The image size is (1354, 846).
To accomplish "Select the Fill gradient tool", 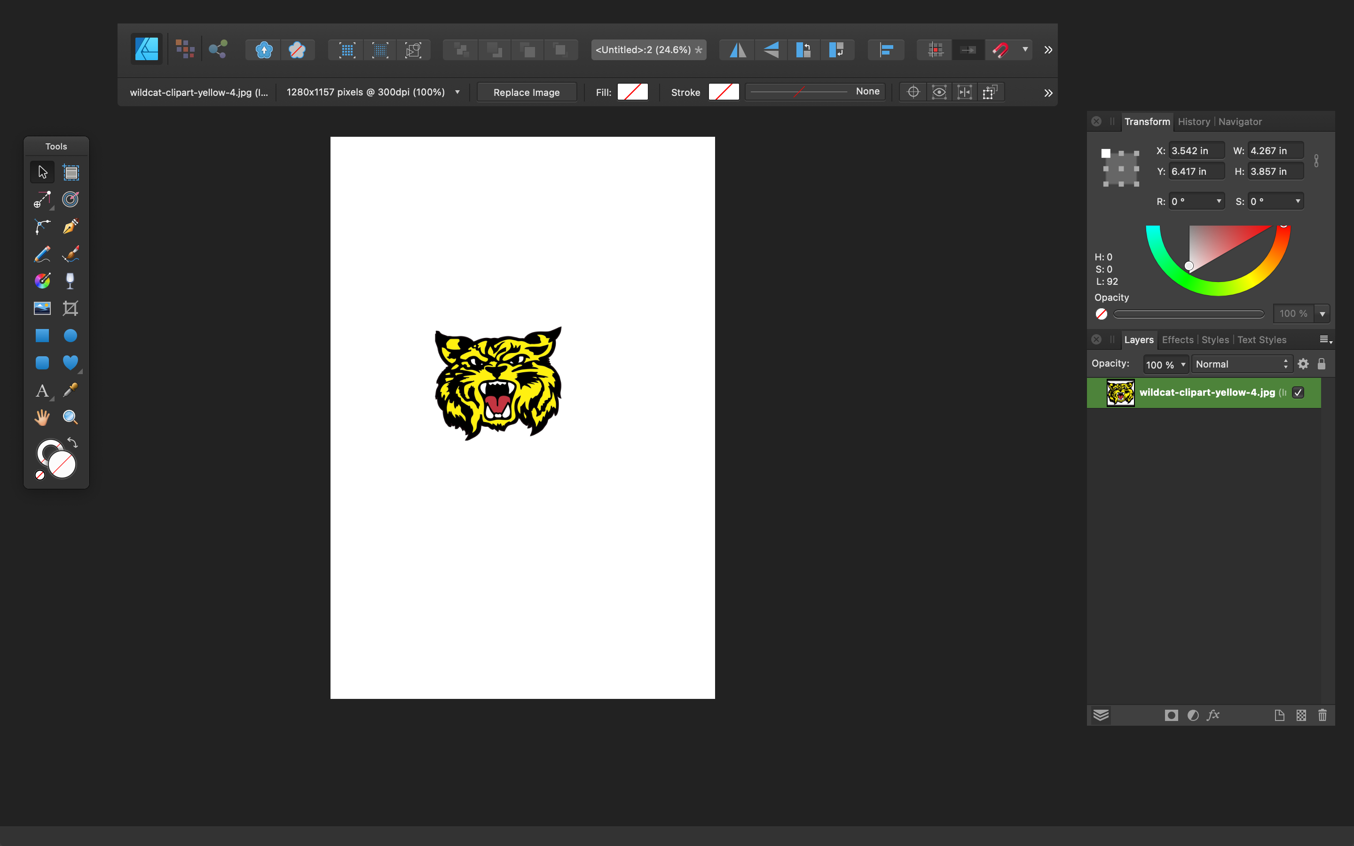I will [x=42, y=281].
